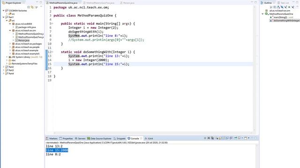Open the Data Source Explorer tab

99,139
